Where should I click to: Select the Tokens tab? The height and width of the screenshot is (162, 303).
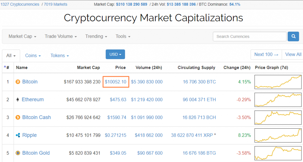coord(59,55)
